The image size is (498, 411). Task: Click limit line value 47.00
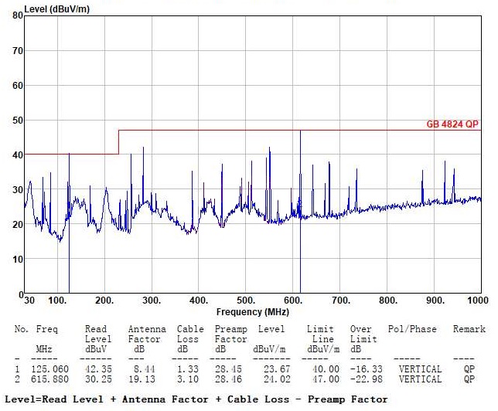[326, 379]
